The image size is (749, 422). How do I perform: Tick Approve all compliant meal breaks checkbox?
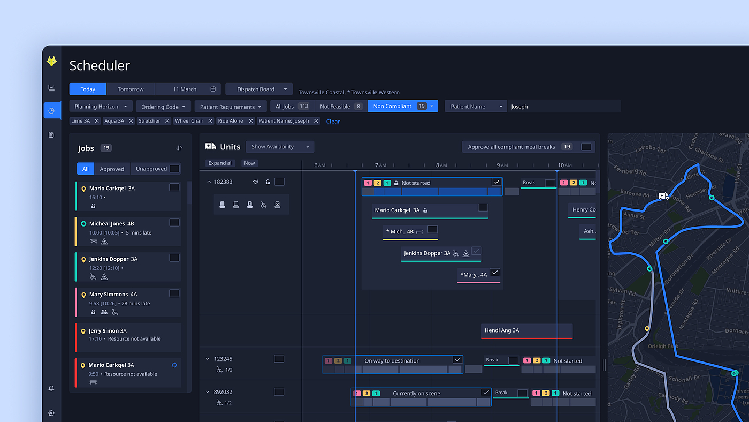tap(586, 147)
